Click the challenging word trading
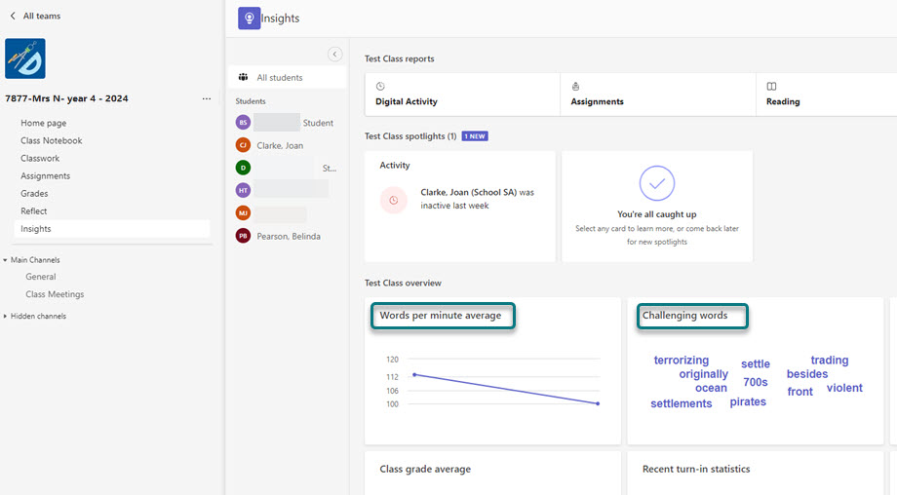Image resolution: width=897 pixels, height=495 pixels. pyautogui.click(x=830, y=361)
